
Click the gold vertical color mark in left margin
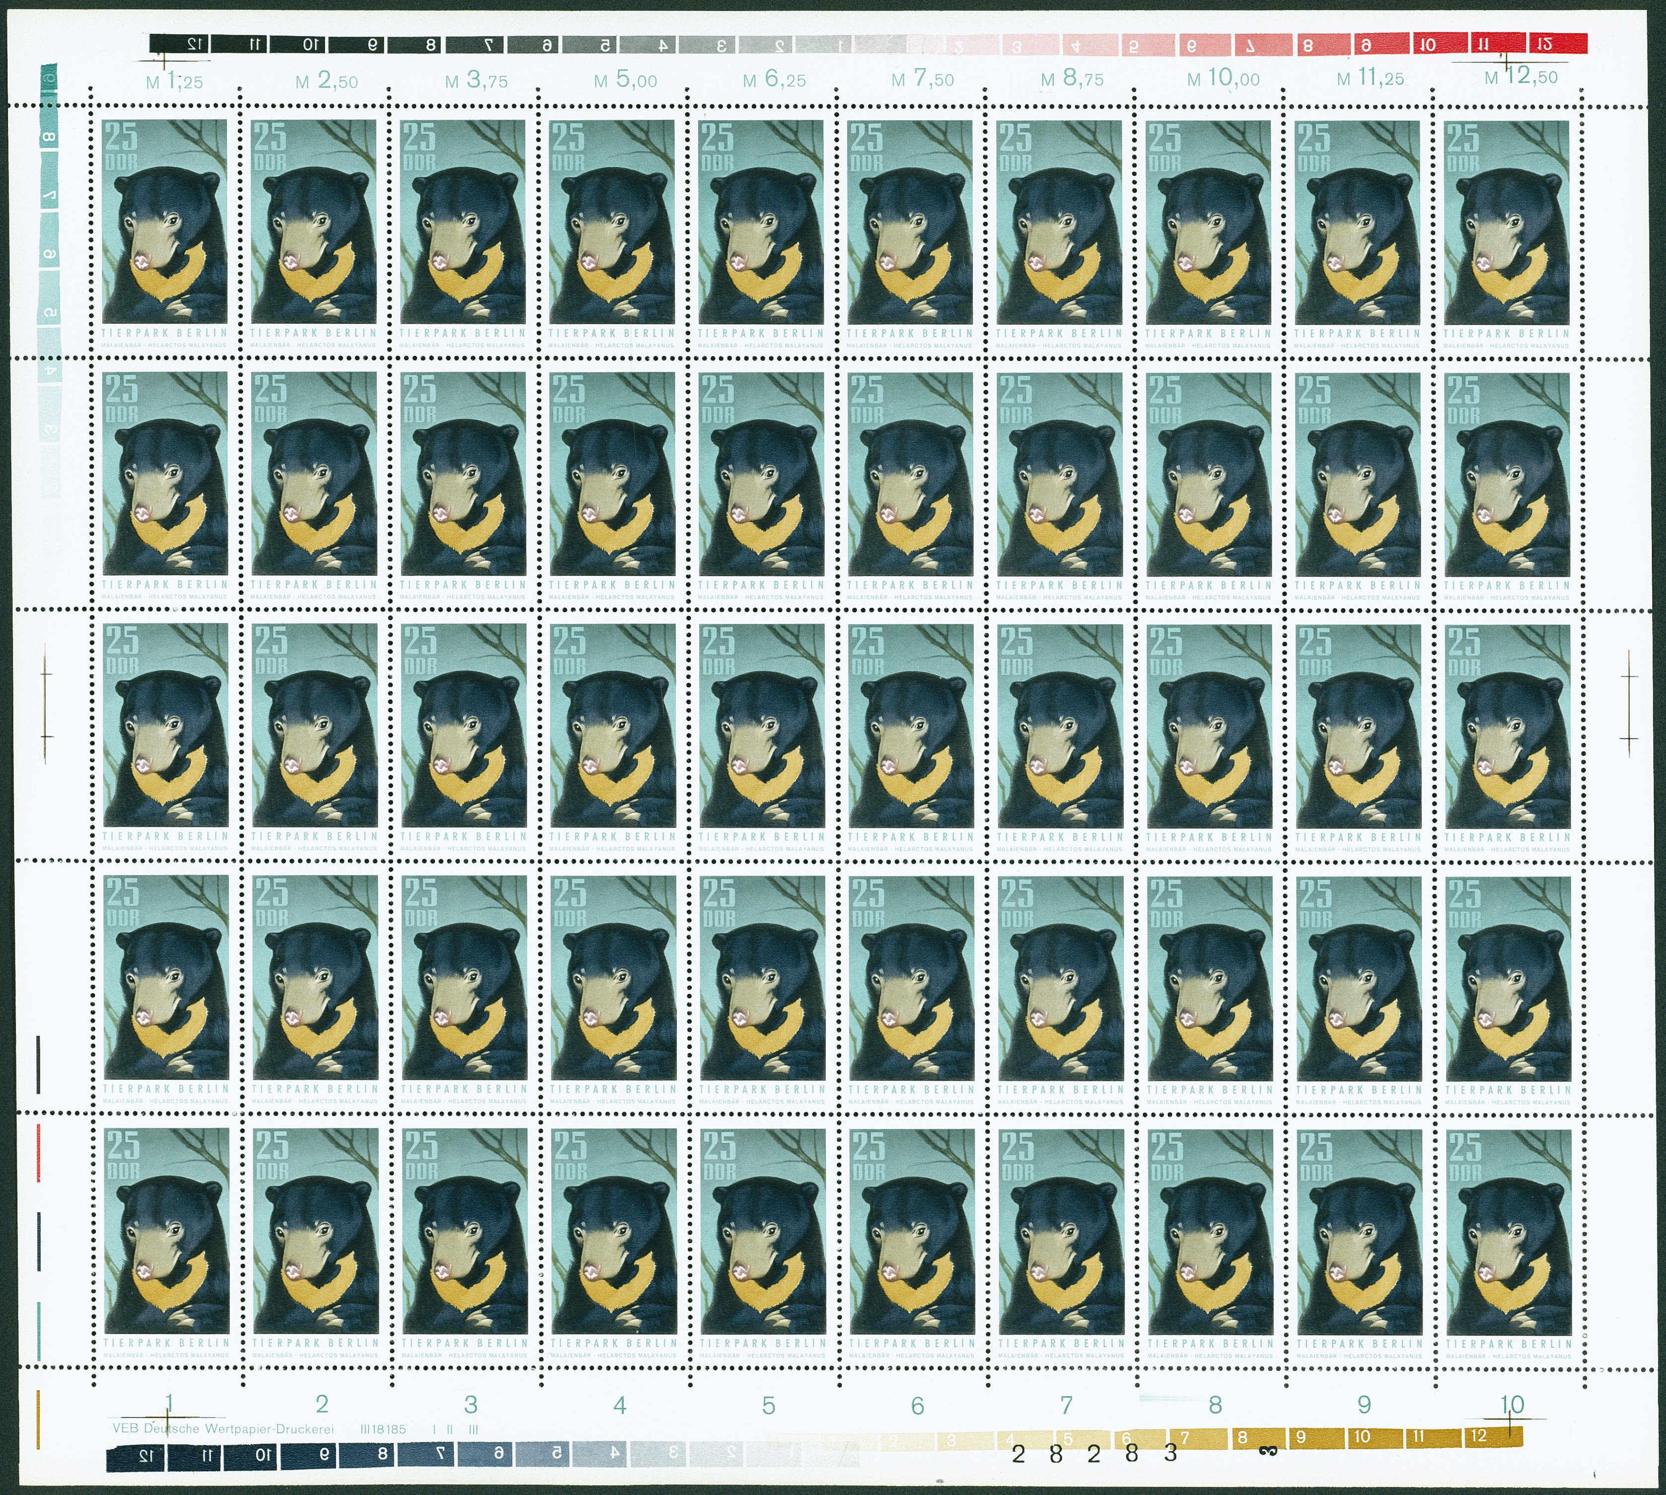pos(38,1419)
